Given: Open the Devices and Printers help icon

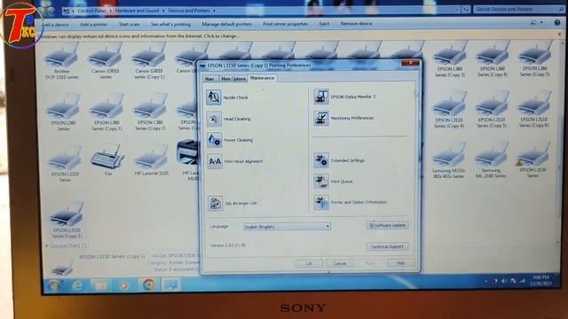Looking at the screenshot, I should coord(557,22).
